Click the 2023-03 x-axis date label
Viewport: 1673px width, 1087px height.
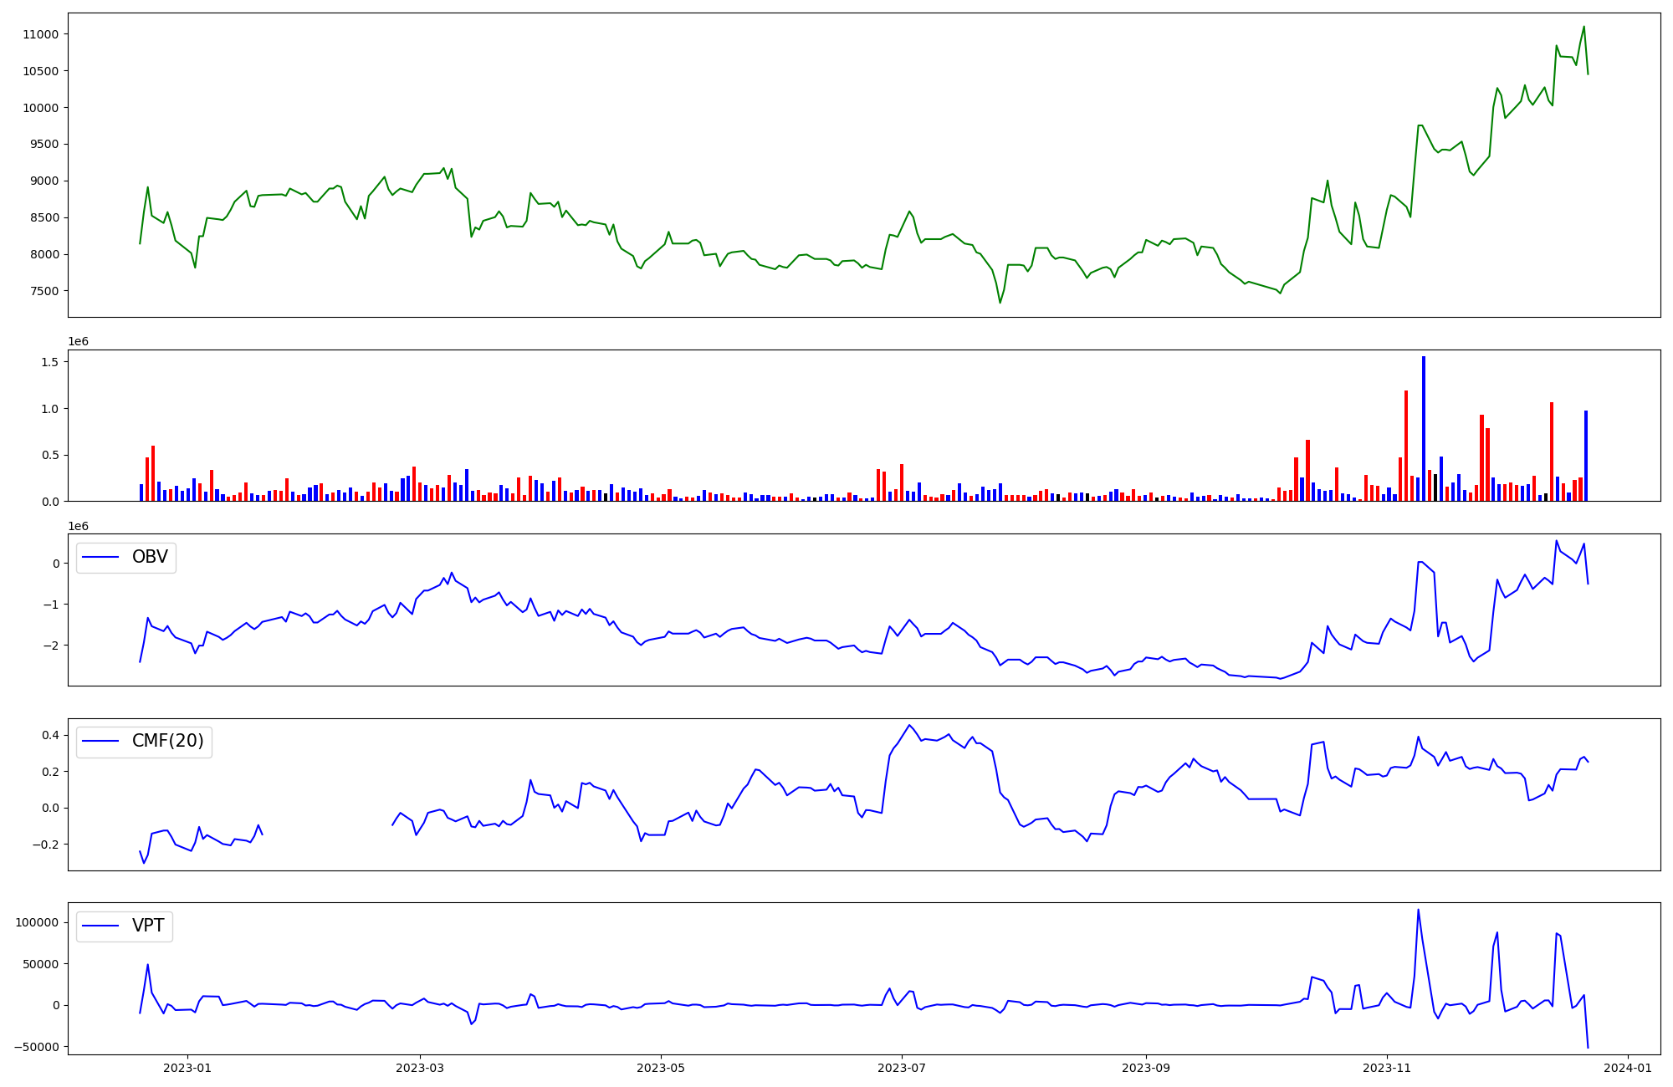click(x=420, y=1068)
